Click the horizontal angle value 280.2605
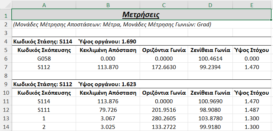The height and width of the screenshot is (131, 273). click(164, 118)
